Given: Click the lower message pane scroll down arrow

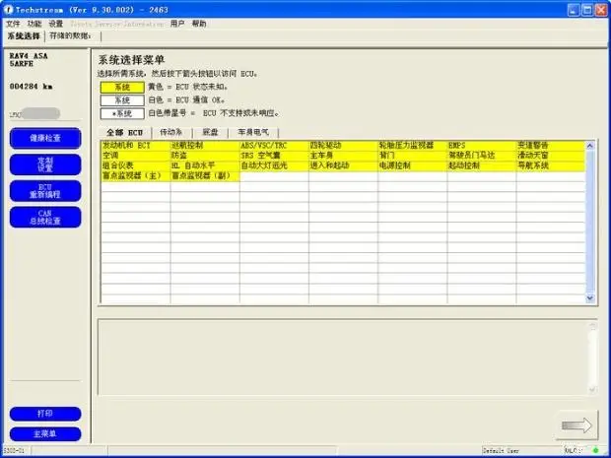Looking at the screenshot, I should [592, 389].
